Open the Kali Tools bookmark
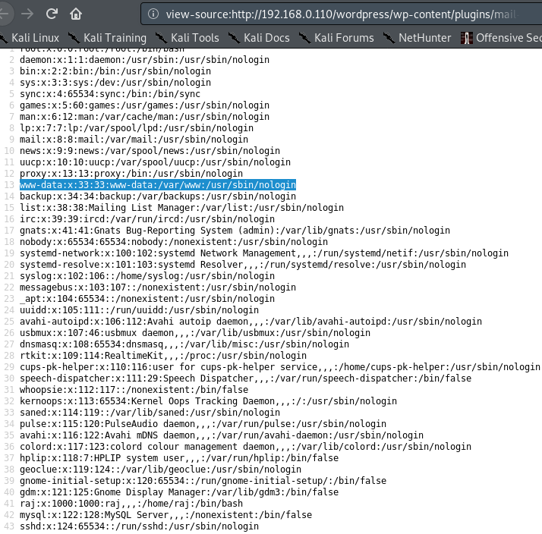The height and width of the screenshot is (534, 542). tap(187, 38)
